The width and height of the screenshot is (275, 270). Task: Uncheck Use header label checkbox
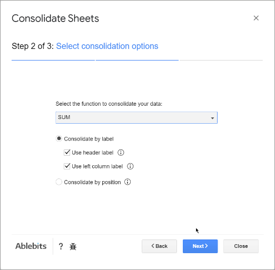(x=67, y=153)
